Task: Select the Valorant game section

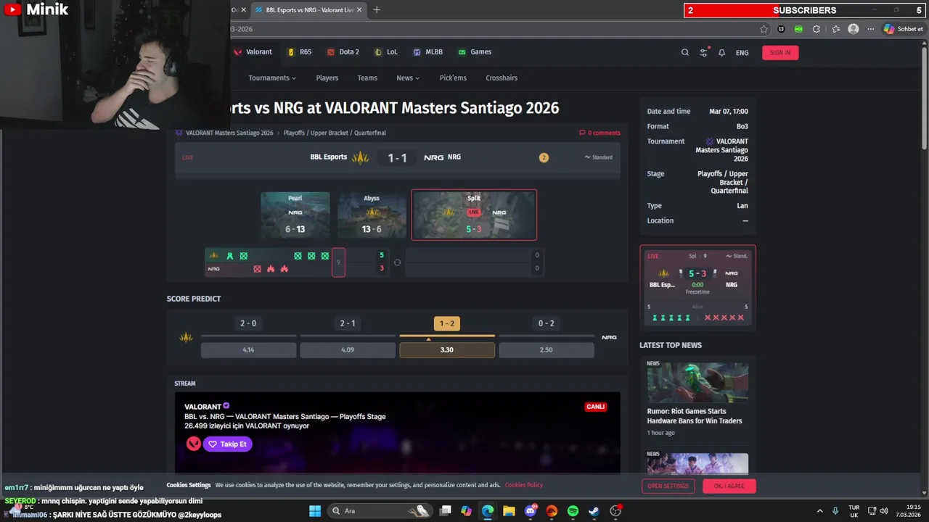Action: [253, 52]
